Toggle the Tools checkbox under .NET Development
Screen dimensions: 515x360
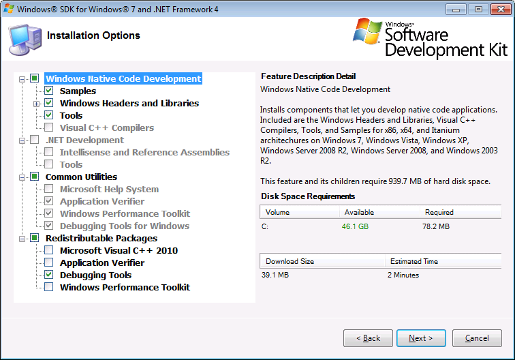[49, 164]
